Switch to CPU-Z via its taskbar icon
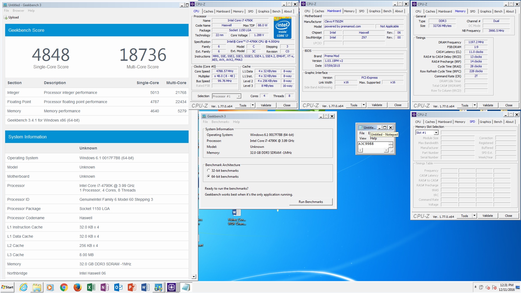The width and height of the screenshot is (521, 293). [172, 287]
